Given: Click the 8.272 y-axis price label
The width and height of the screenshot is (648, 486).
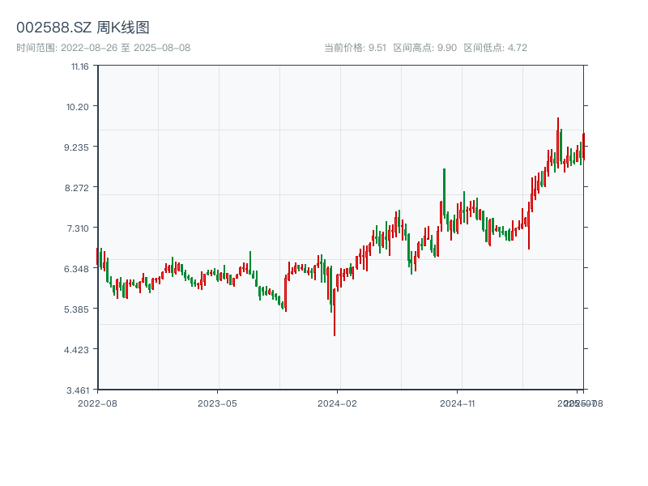Looking at the screenshot, I should pyautogui.click(x=78, y=187).
